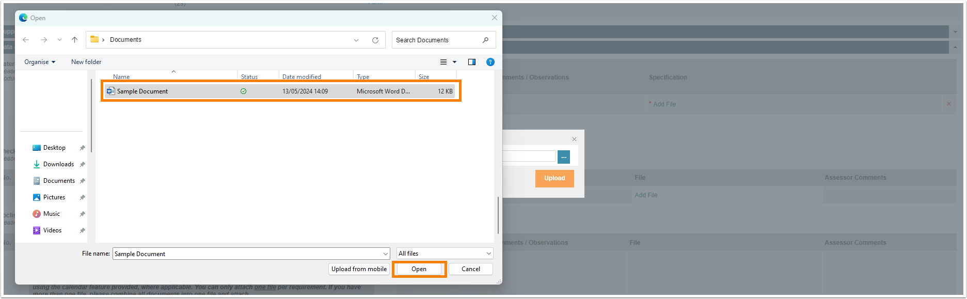
Task: Click the search magnifier icon
Action: 485,40
